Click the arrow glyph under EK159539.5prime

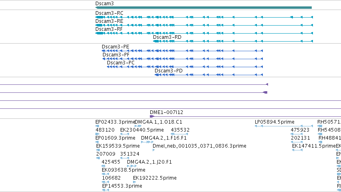98,150
